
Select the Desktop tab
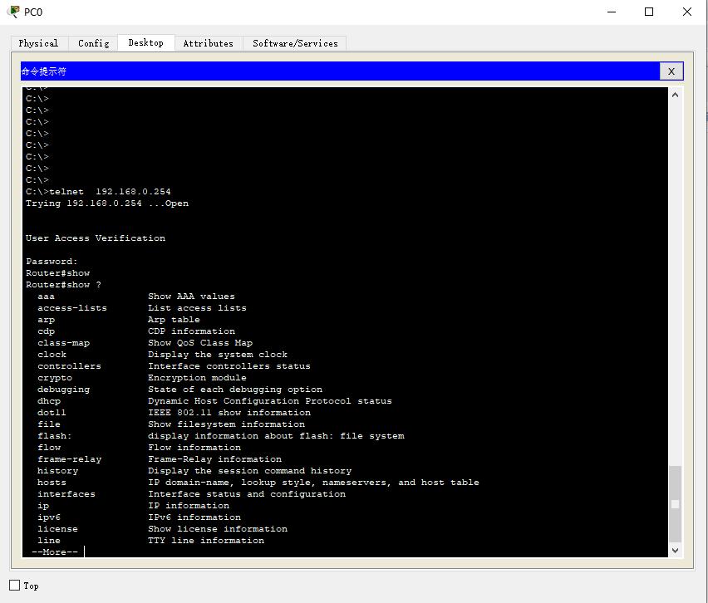click(x=145, y=42)
